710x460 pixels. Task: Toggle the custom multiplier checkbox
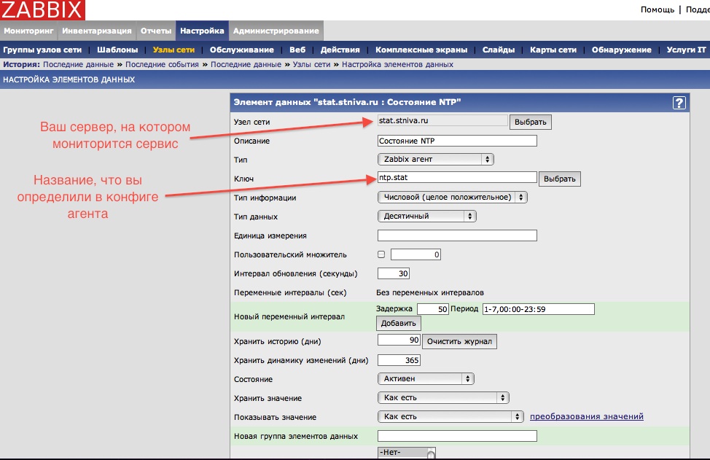coord(381,254)
